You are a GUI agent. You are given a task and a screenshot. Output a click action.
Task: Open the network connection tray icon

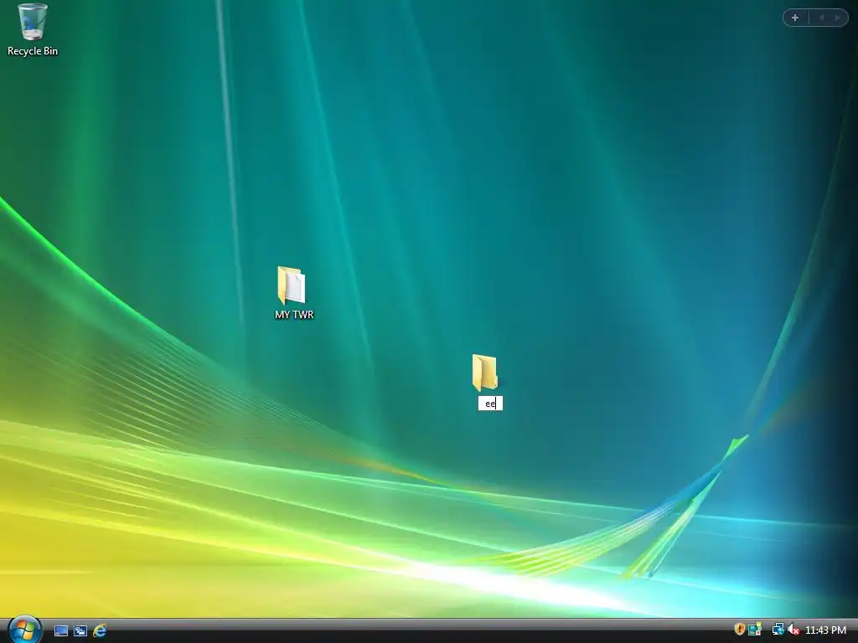point(778,630)
